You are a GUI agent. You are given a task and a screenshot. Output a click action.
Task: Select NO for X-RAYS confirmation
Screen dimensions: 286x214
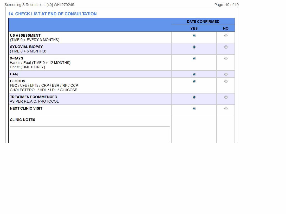pos(226,58)
